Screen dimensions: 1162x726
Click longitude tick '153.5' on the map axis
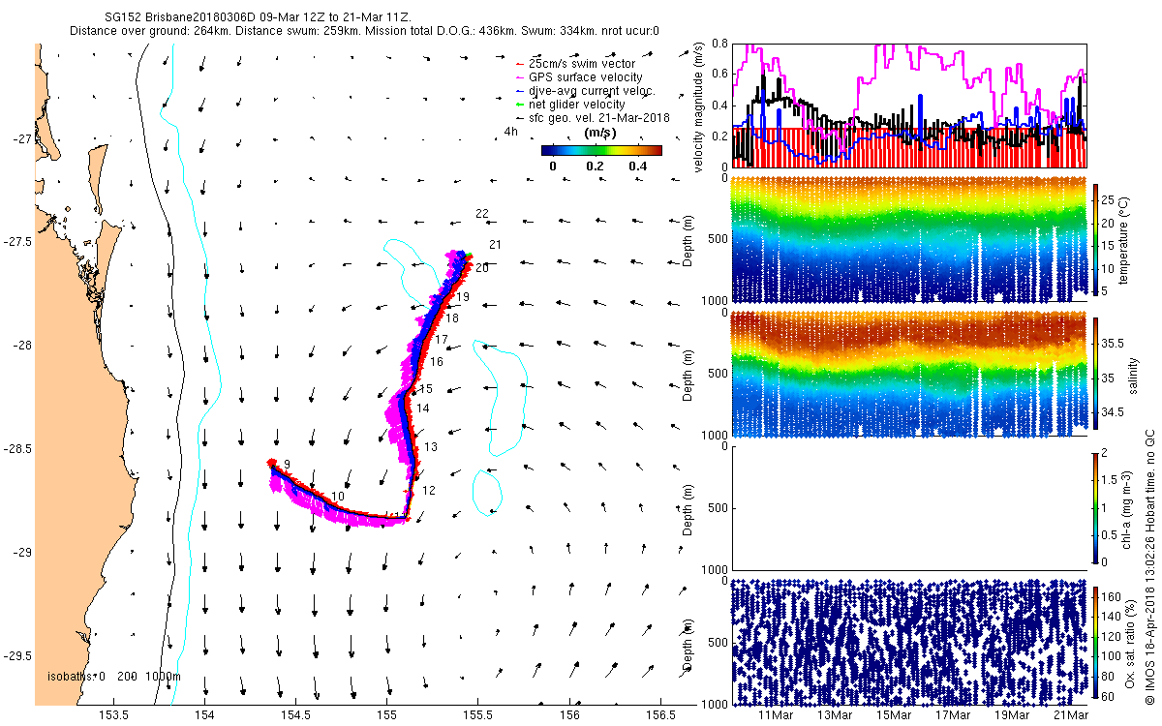114,715
